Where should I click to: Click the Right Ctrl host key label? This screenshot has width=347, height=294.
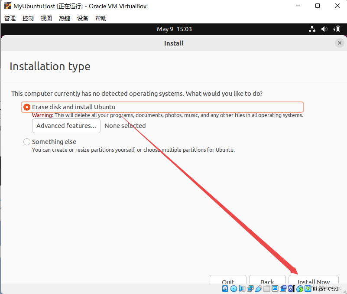pos(325,289)
